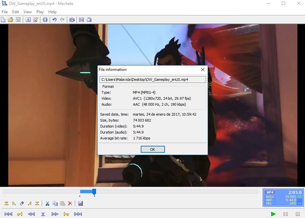This screenshot has height=218, width=305.
Task: Open the Help menu
Action: coord(52,12)
